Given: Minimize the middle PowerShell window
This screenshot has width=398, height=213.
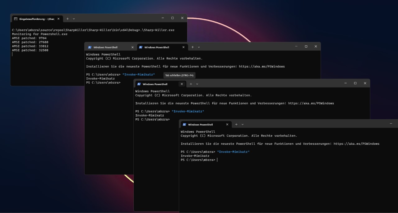Looking at the screenshot, I should (345, 83).
